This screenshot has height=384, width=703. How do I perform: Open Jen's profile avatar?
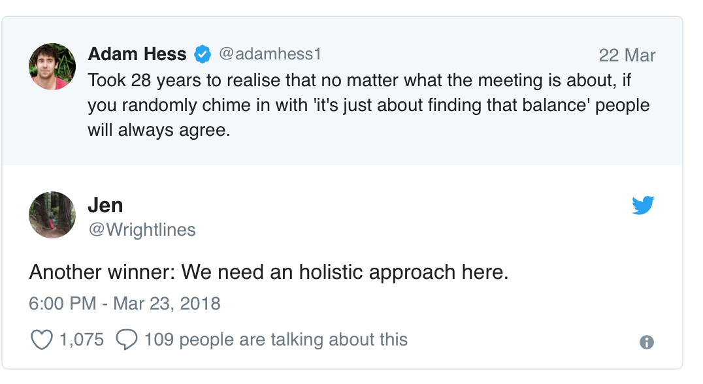(53, 215)
